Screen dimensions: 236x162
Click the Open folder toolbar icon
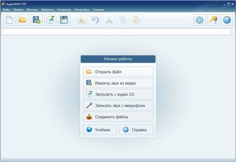pyautogui.click(x=23, y=20)
